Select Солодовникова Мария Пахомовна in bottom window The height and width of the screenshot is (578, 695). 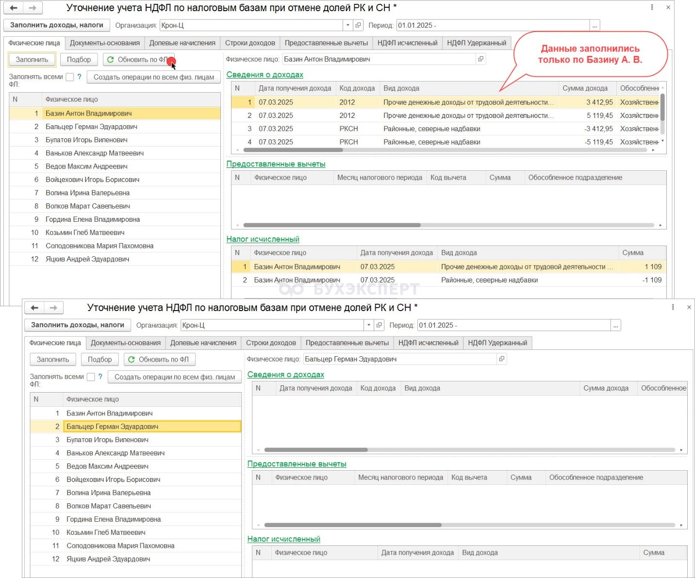136,545
